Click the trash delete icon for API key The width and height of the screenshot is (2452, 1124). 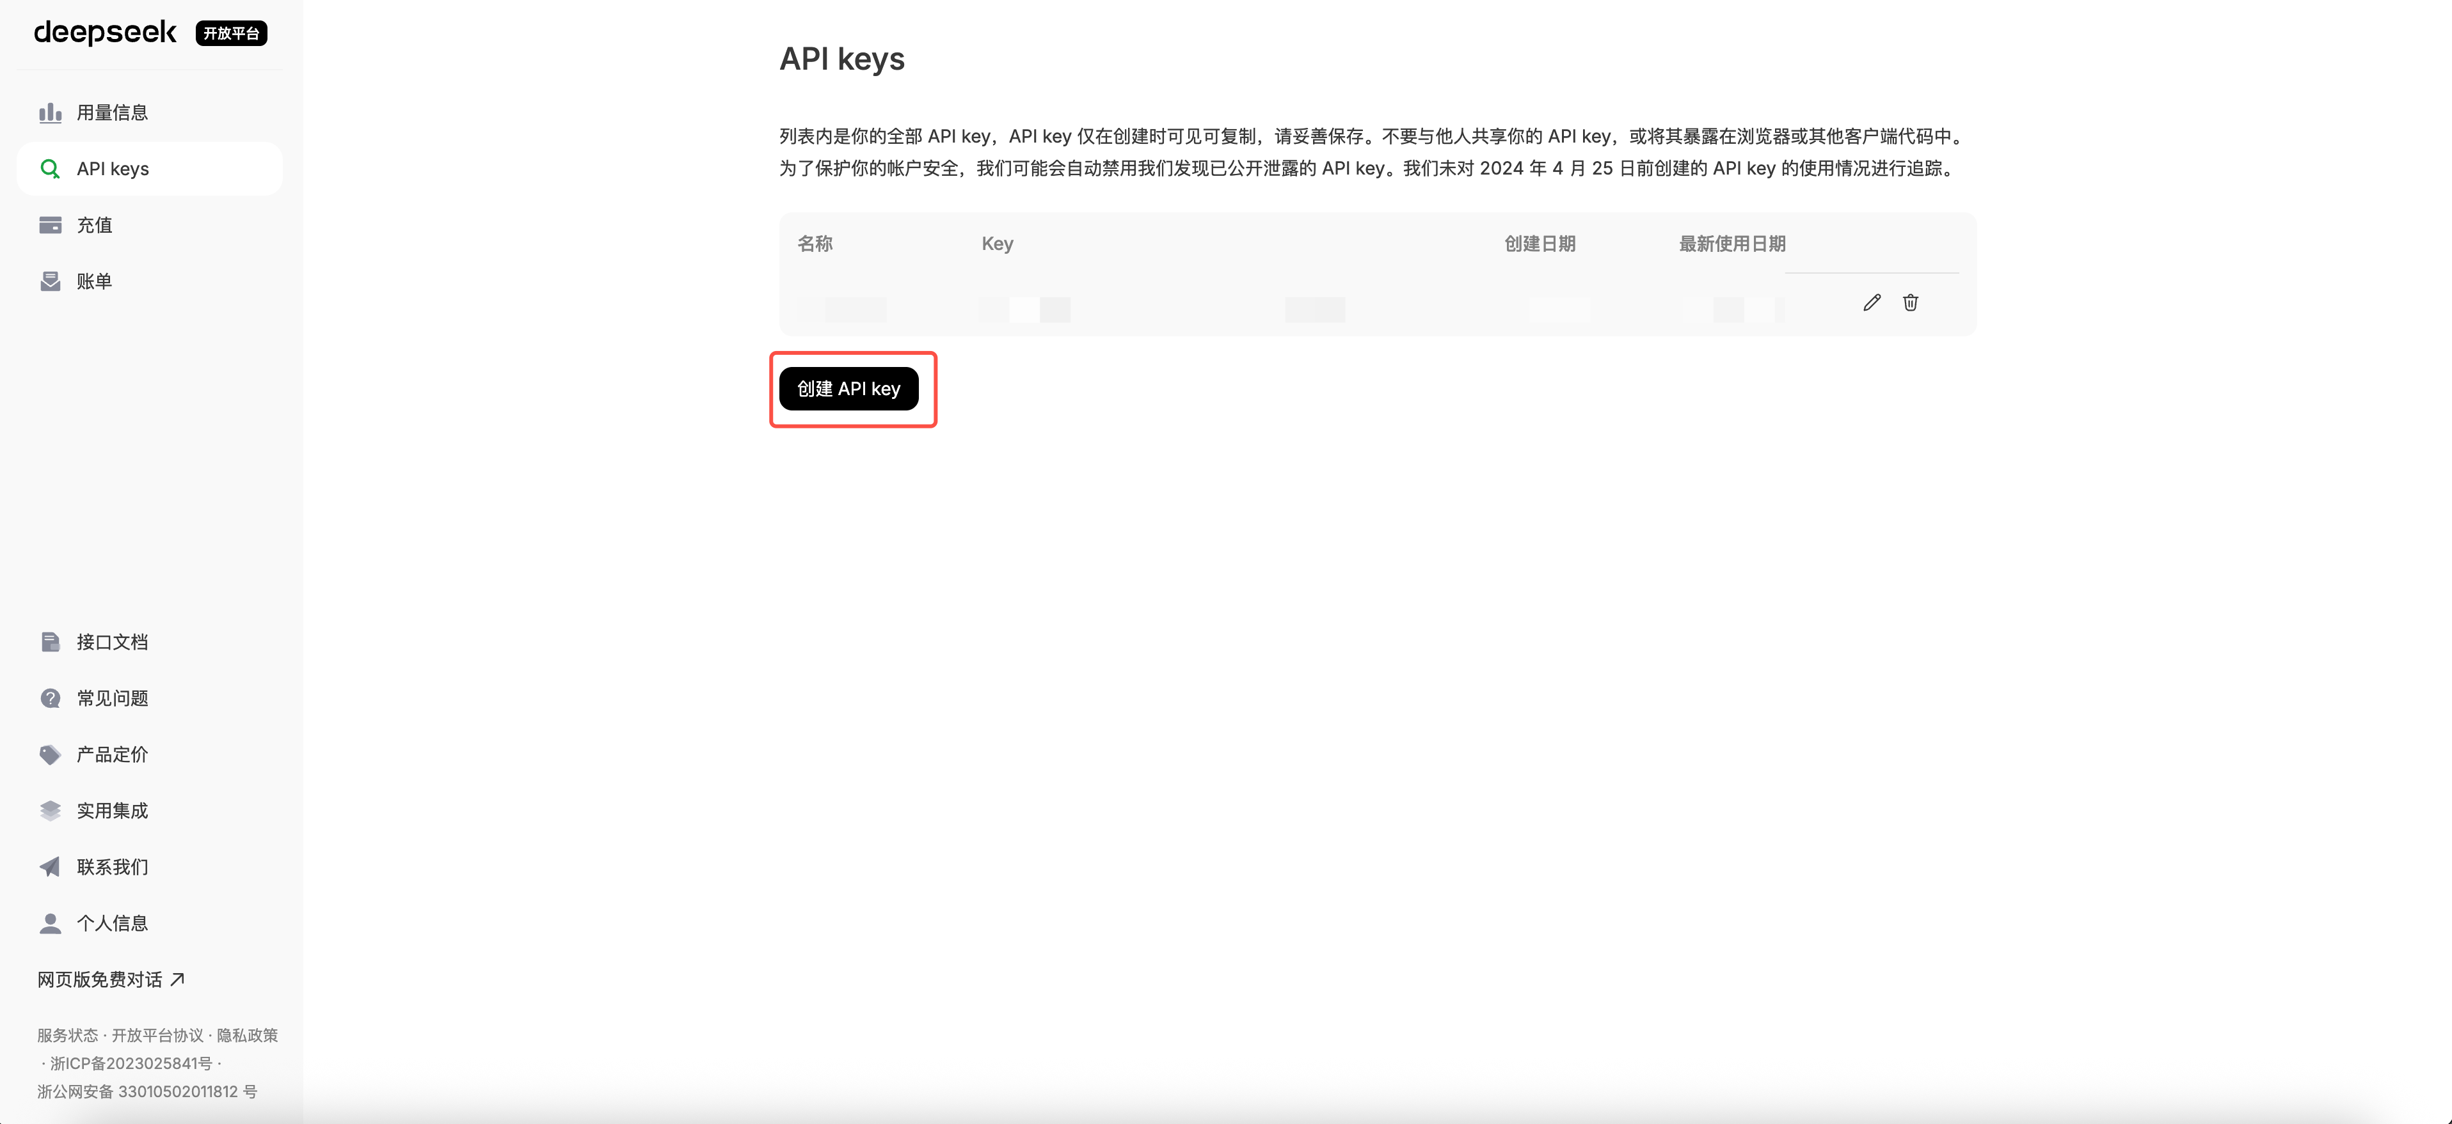click(x=1909, y=302)
